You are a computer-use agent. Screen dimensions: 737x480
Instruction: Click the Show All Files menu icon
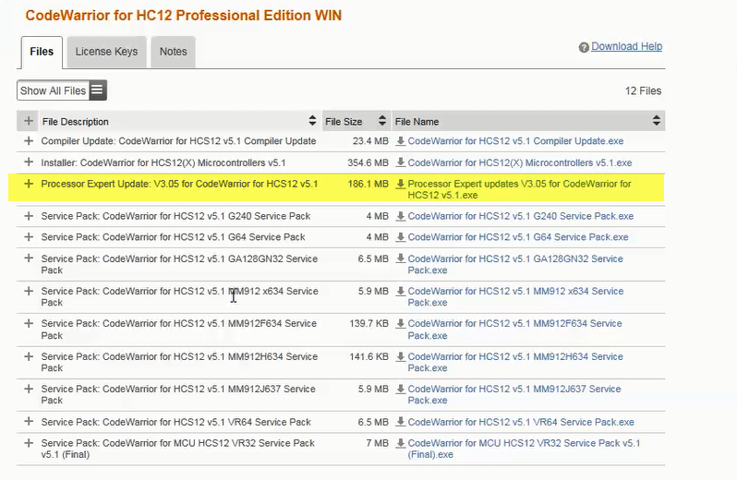(97, 90)
